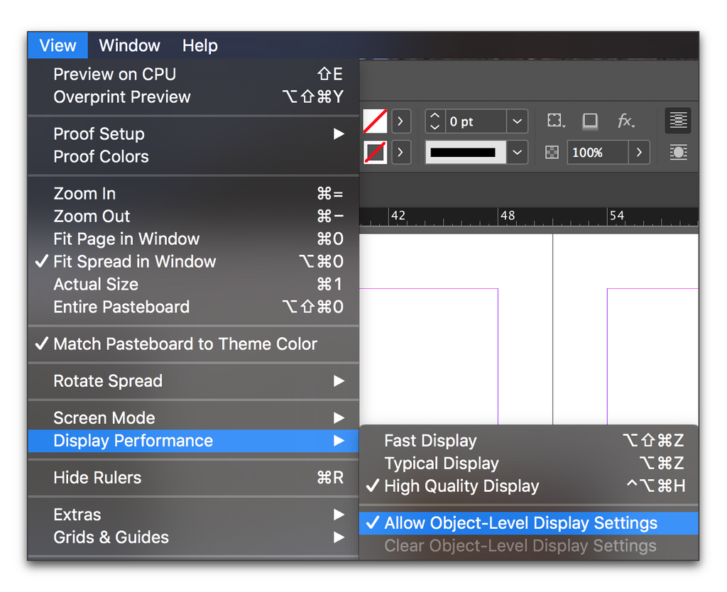727x592 pixels.
Task: Click the drop shadow icon
Action: coord(590,121)
